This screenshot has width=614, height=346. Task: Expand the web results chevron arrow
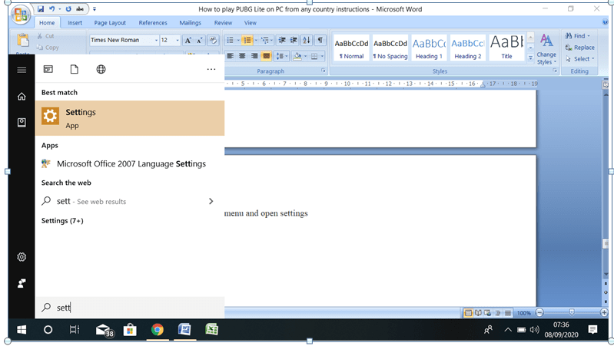[x=211, y=201]
